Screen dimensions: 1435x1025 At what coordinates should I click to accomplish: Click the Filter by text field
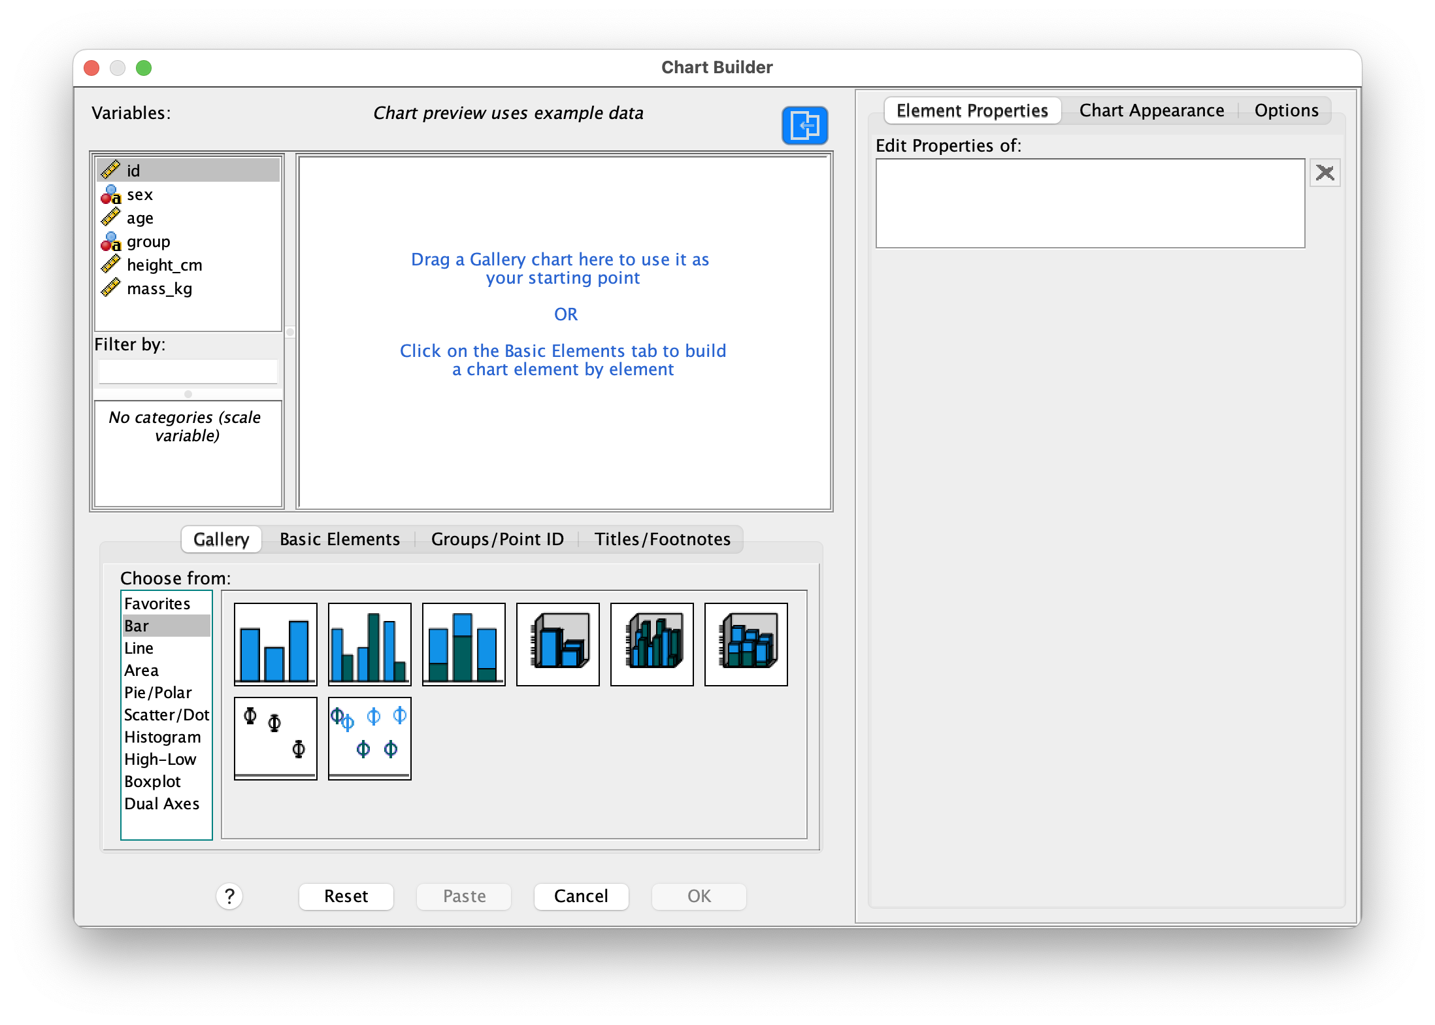pos(188,371)
